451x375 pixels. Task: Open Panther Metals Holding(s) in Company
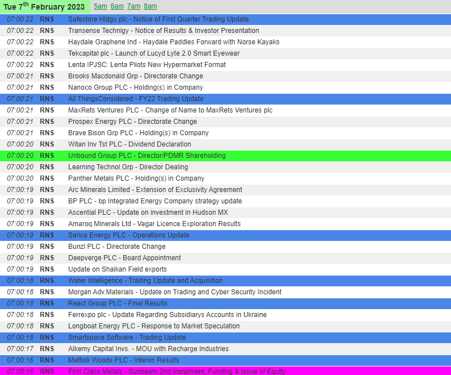coord(136,178)
